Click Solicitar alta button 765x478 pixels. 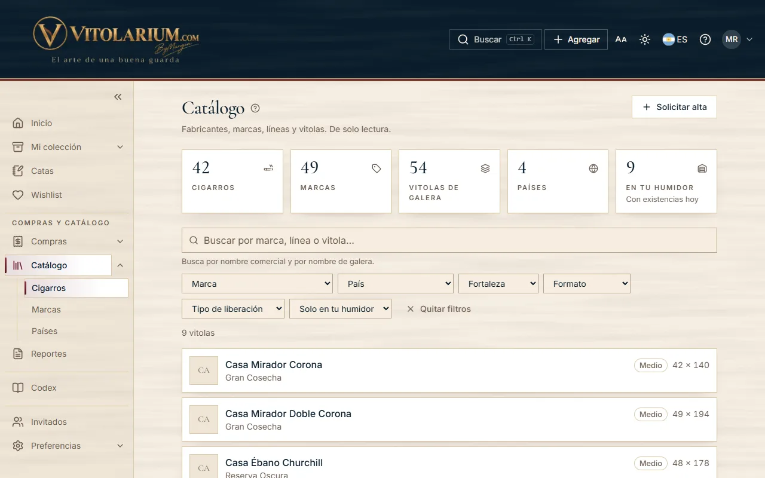click(674, 107)
